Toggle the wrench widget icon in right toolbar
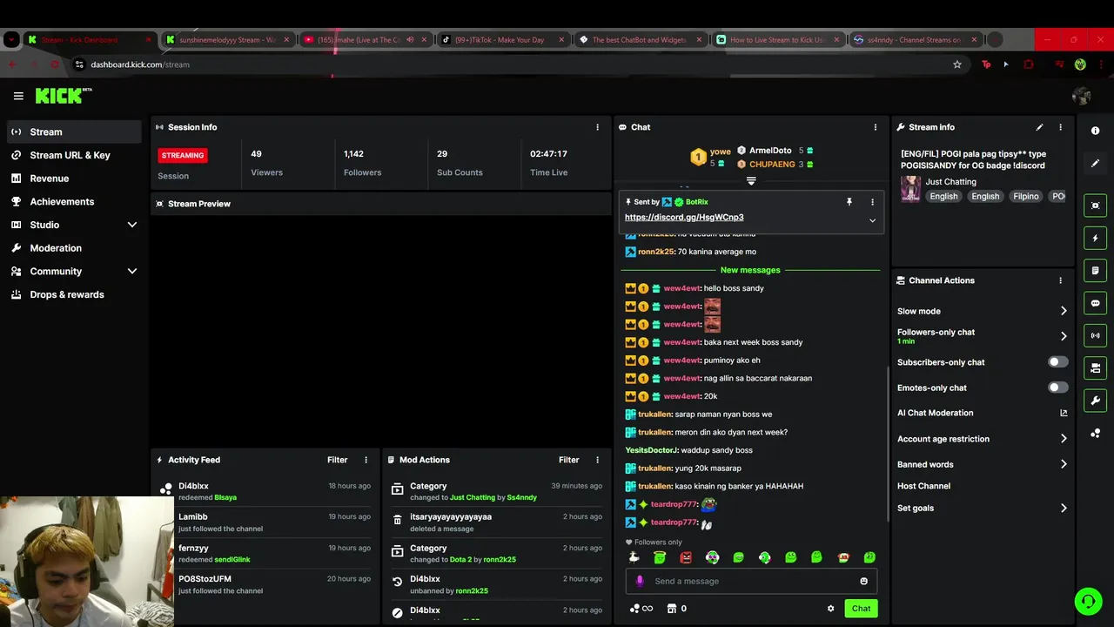Image resolution: width=1114 pixels, height=627 pixels. (x=1095, y=401)
